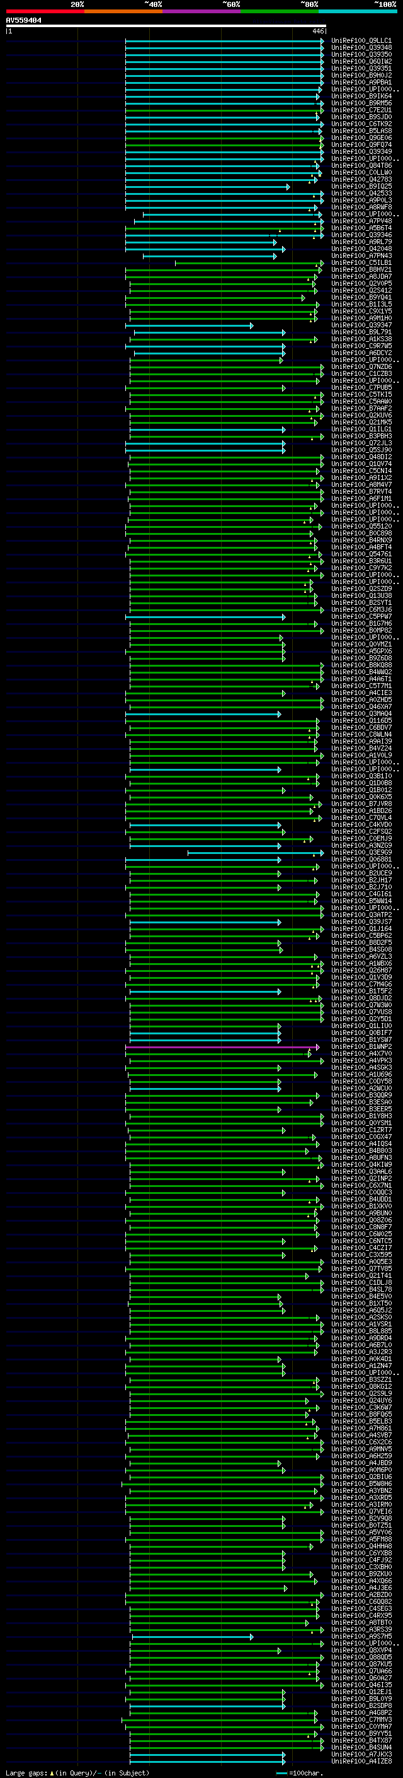The height and width of the screenshot is (1778, 403).
Task: Click the green ~80% legend segment
Action: (280, 11)
